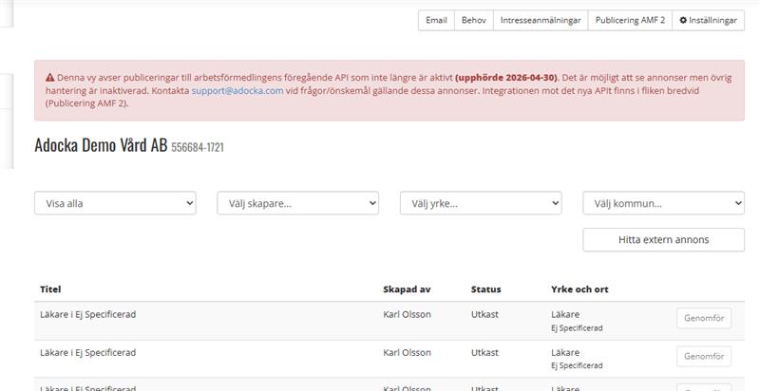Open the support@adocka.com email link

click(237, 90)
